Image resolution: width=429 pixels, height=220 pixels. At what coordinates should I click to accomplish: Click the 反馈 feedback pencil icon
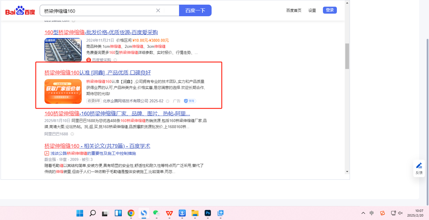tap(419, 166)
